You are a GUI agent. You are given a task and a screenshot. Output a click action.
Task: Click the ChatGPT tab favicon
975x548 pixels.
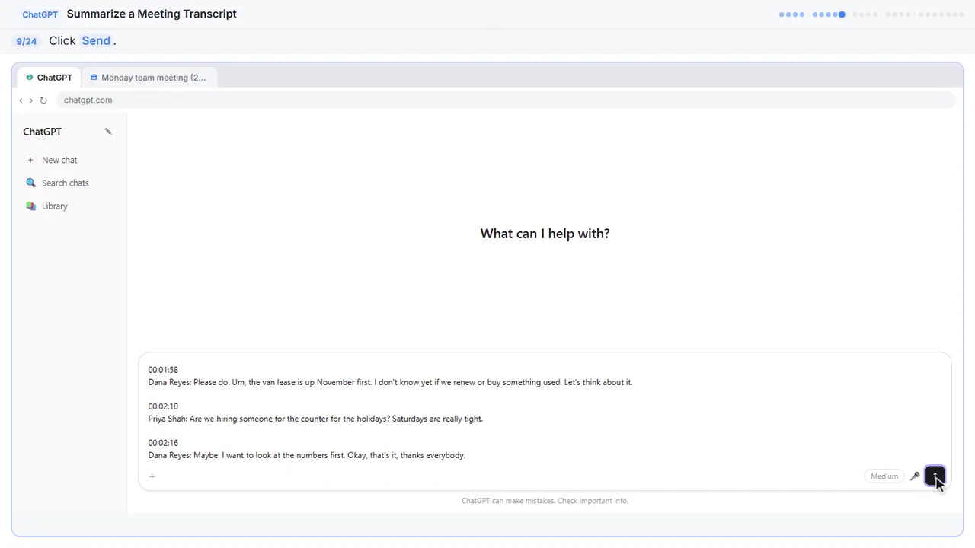coord(30,78)
